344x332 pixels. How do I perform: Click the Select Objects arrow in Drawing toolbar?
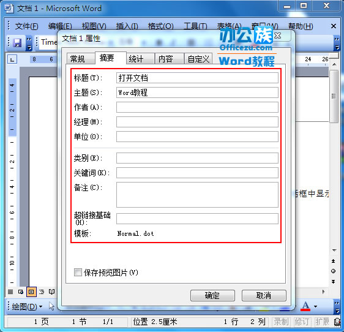51,306
